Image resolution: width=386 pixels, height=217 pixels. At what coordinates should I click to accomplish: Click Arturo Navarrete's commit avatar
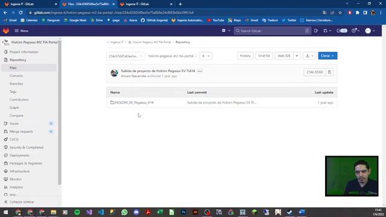[114, 73]
